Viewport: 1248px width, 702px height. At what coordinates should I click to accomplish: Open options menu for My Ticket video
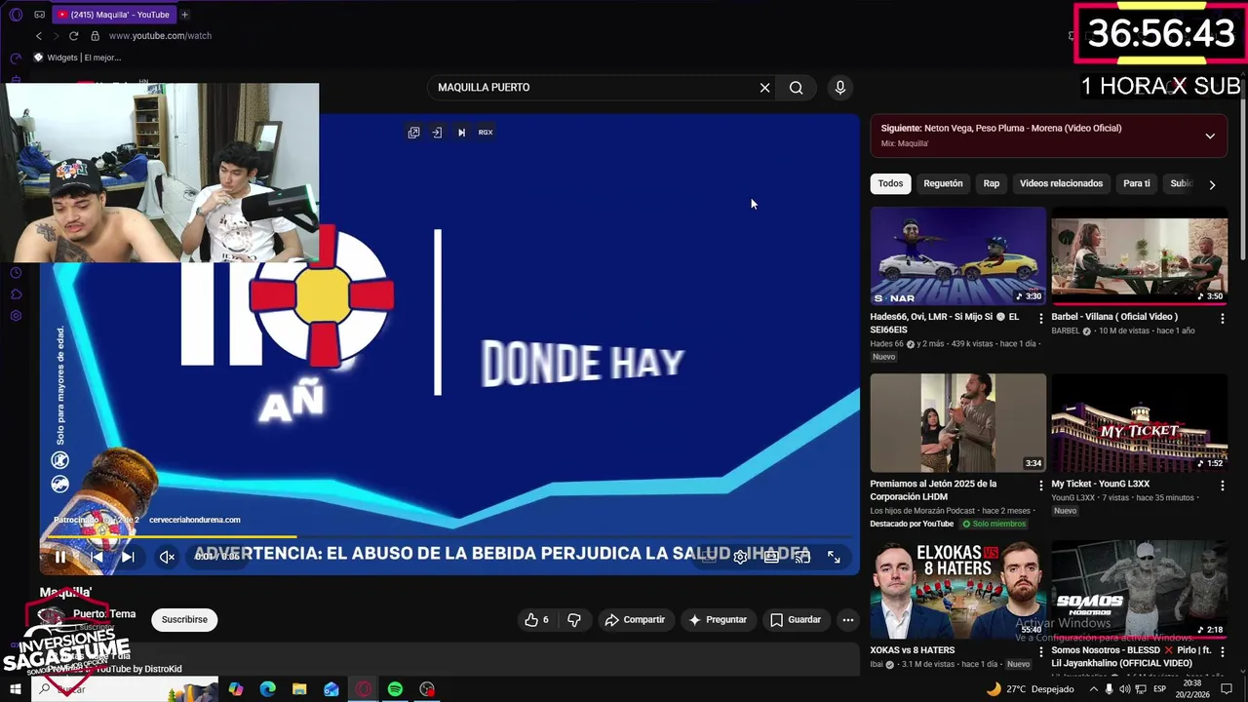coord(1222,486)
